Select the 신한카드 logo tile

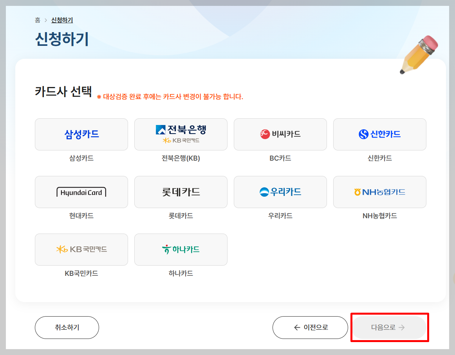(x=379, y=134)
